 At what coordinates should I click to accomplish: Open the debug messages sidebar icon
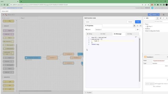[x=164, y=18]
